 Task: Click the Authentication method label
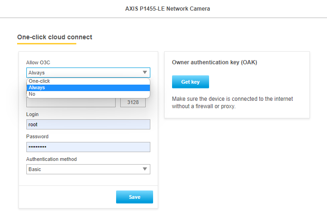click(51, 159)
